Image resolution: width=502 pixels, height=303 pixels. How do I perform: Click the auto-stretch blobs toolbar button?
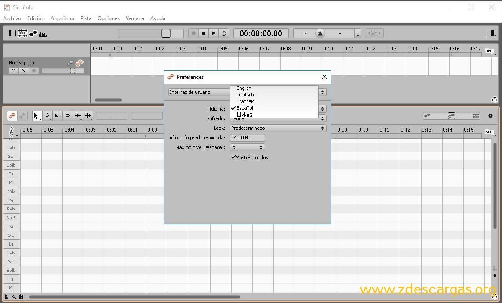[374, 33]
